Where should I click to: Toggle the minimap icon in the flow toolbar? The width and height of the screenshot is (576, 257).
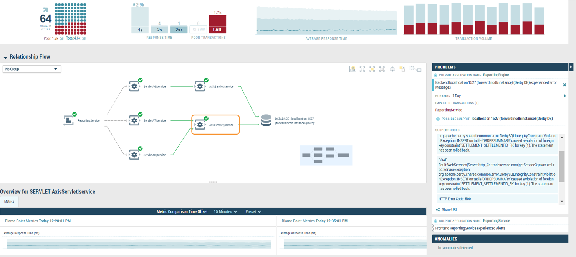(415, 69)
